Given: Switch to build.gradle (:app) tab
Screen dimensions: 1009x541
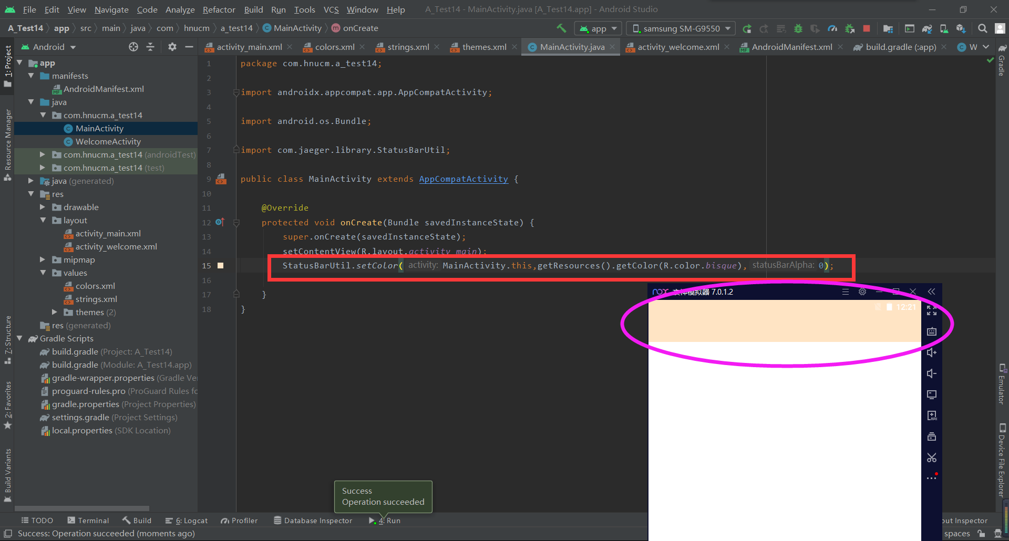Looking at the screenshot, I should [900, 47].
